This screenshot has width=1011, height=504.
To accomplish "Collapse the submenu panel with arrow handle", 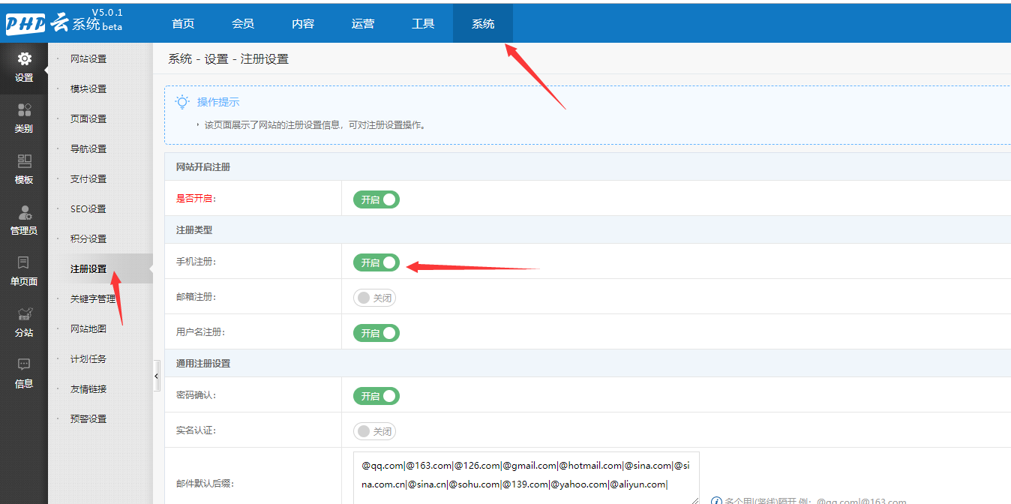I will pyautogui.click(x=157, y=376).
